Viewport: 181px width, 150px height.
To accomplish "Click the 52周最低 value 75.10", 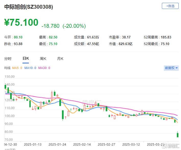I will [x=165, y=44].
